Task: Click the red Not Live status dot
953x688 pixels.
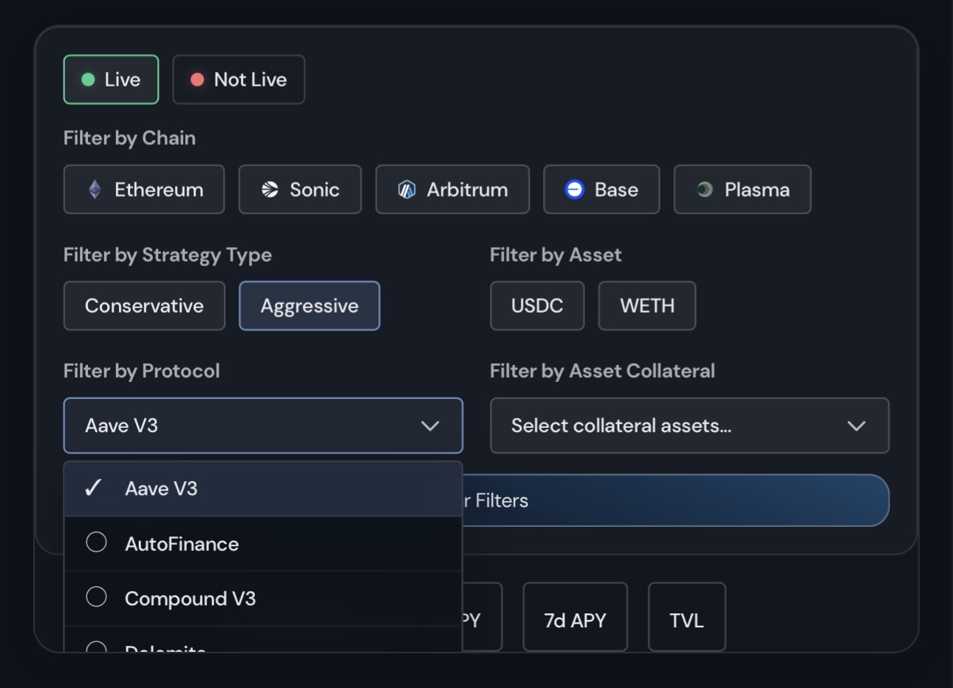Action: click(197, 80)
